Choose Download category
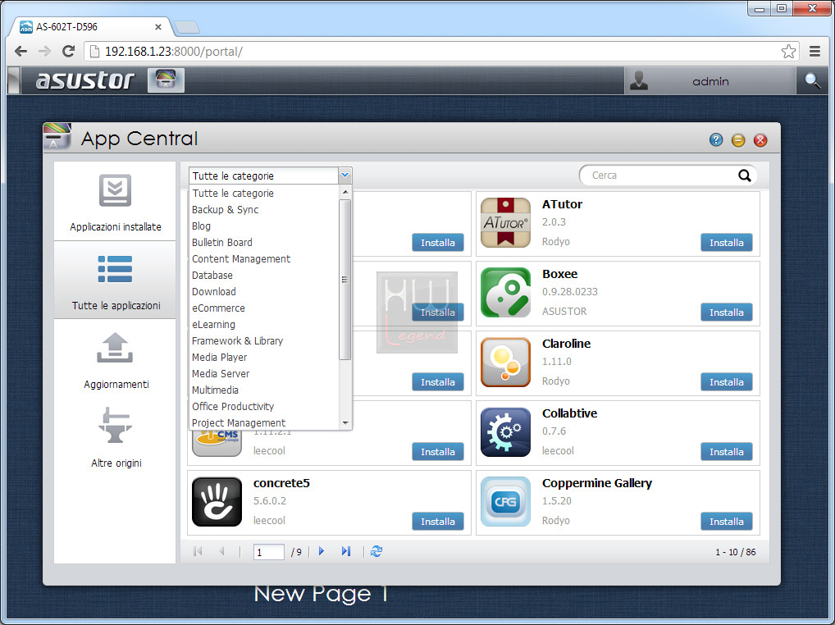Image resolution: width=835 pixels, height=625 pixels. [x=265, y=292]
